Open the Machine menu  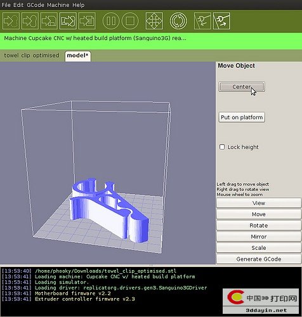(x=58, y=5)
